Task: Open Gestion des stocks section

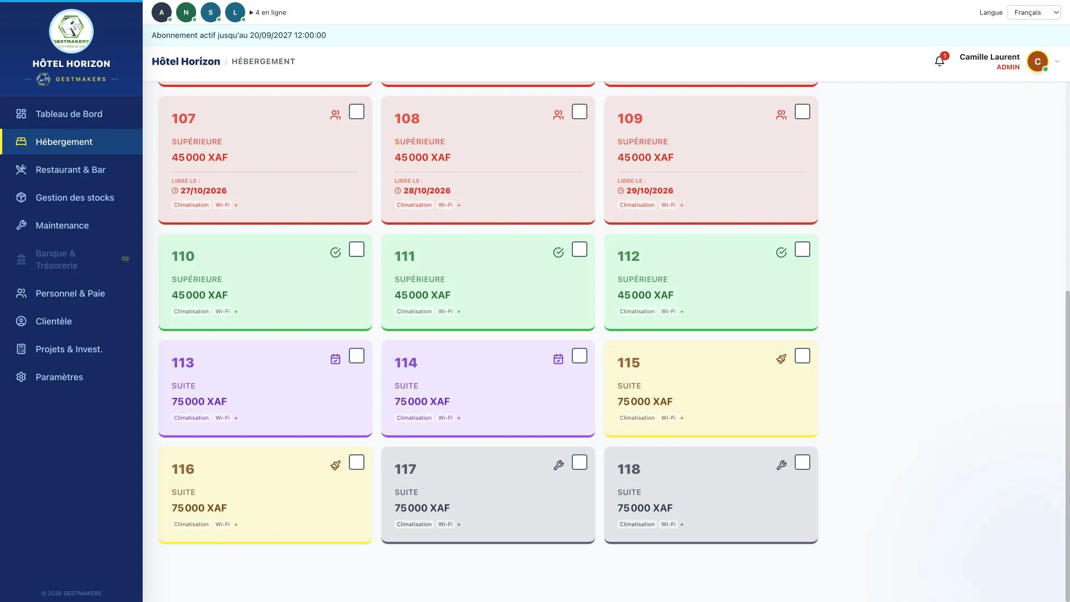Action: [71, 197]
